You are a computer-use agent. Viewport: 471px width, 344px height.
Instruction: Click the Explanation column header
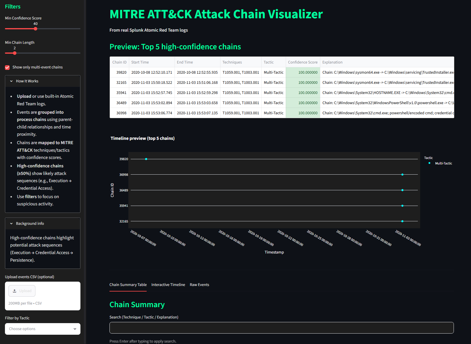(x=387, y=62)
